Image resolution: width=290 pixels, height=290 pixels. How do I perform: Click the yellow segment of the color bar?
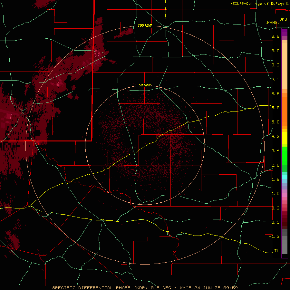pos(285,138)
